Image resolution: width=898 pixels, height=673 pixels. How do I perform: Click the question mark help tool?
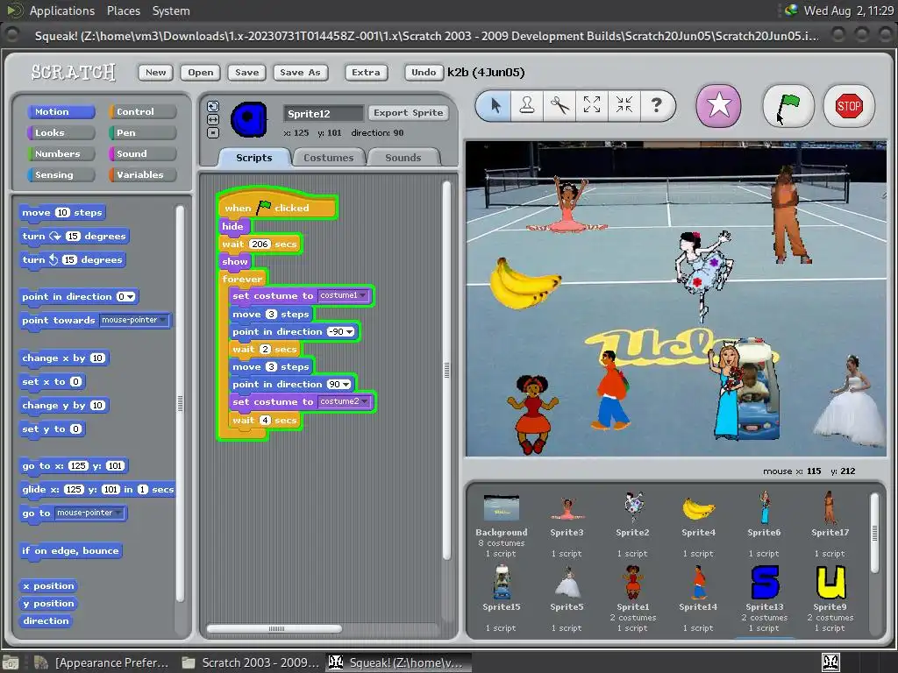(656, 105)
